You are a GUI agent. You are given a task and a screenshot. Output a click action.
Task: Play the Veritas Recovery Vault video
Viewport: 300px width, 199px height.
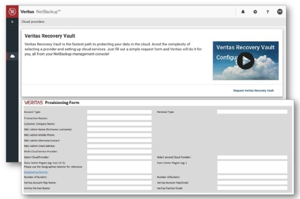point(246,61)
